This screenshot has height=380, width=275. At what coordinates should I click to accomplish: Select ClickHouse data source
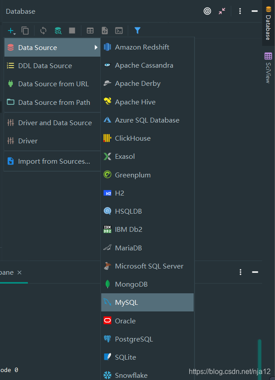pos(147,138)
